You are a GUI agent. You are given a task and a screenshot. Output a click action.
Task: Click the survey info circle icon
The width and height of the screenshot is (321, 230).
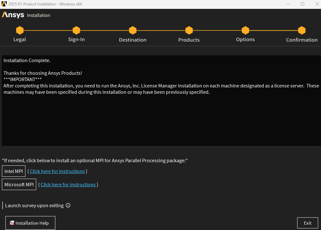[68, 205]
